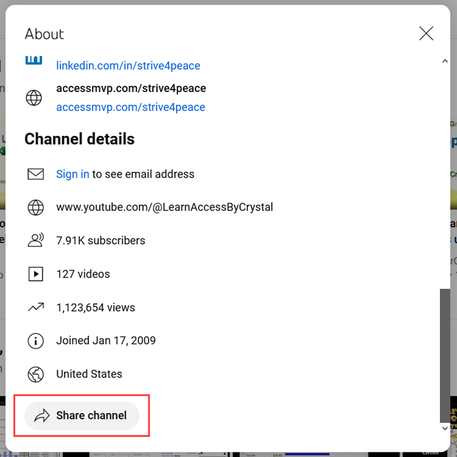The image size is (457, 457).
Task: Click the Channel details heading
Action: pyautogui.click(x=79, y=139)
